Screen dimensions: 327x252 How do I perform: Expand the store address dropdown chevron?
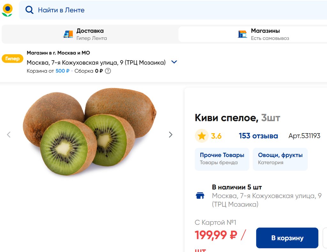pos(174,62)
